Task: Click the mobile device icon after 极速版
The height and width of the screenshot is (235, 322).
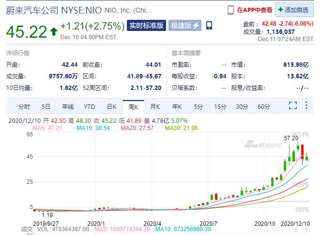Action: [x=209, y=26]
